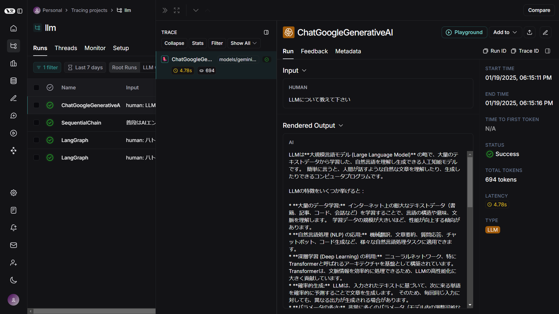Share the run with upload icon

pos(530,32)
